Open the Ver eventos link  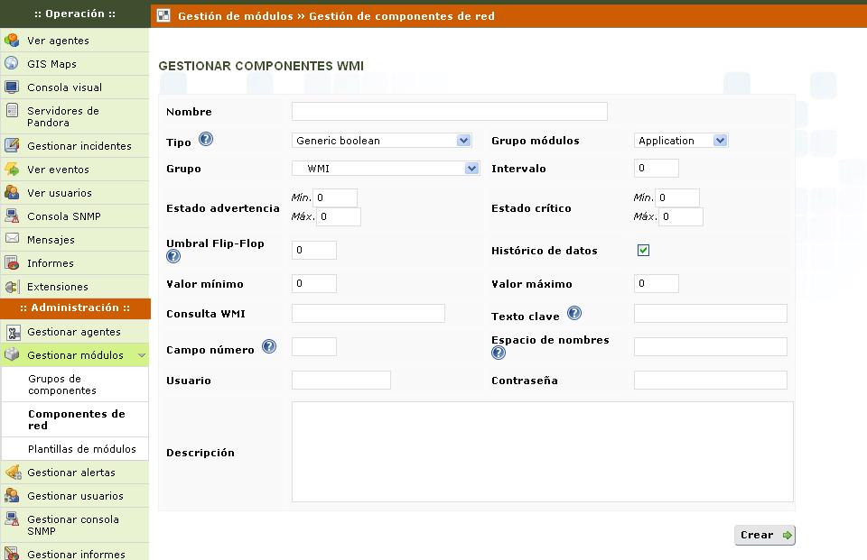pos(59,170)
